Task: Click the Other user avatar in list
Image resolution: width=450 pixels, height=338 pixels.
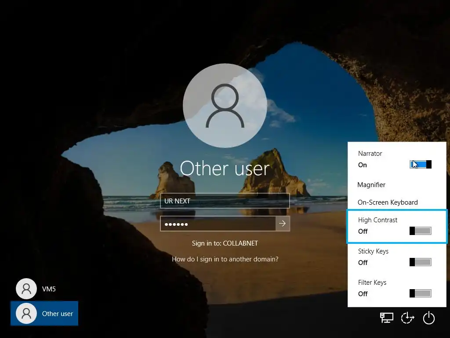Action: (x=26, y=313)
